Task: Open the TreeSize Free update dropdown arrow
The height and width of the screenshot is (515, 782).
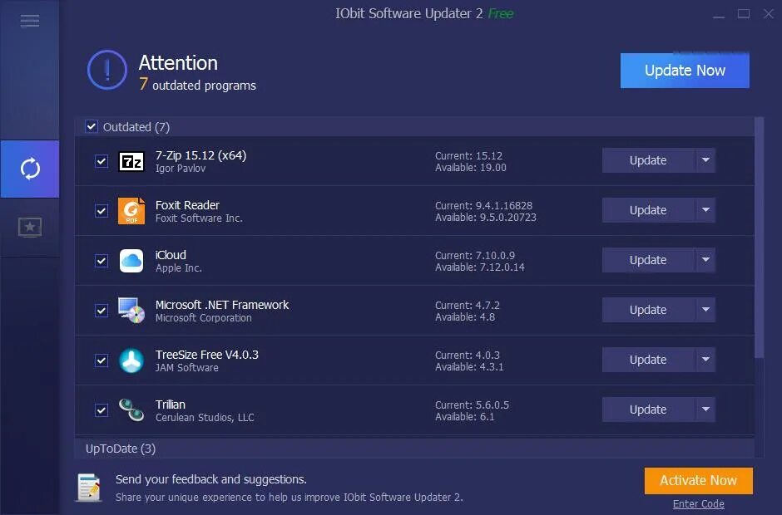Action: [x=705, y=360]
